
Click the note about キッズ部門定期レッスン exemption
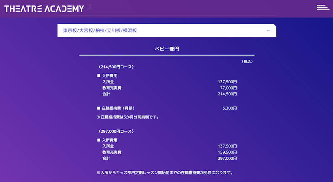165,173
